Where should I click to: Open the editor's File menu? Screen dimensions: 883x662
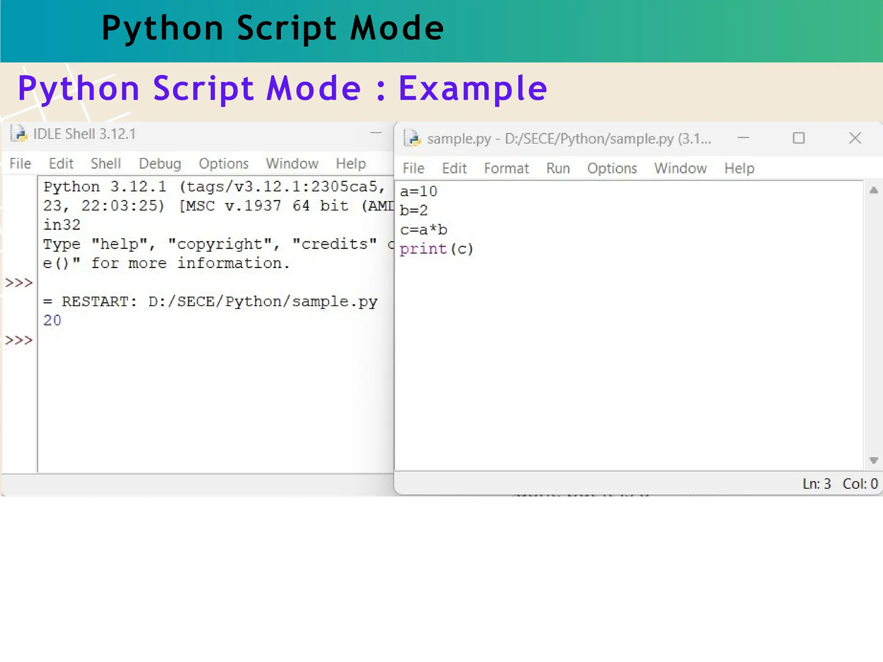[x=413, y=168]
